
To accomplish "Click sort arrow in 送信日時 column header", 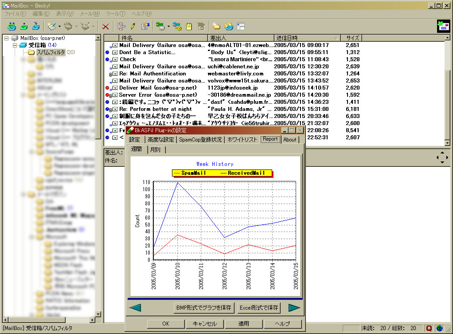I will coord(336,38).
